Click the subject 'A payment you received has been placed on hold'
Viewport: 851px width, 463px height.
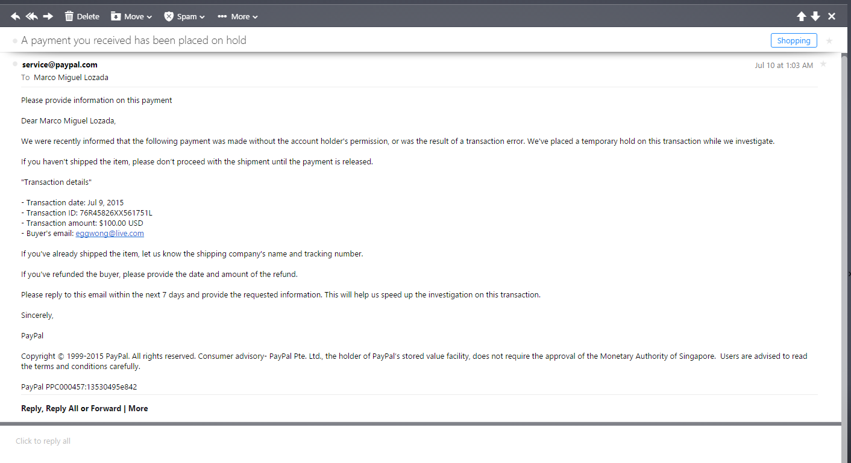pyautogui.click(x=134, y=40)
